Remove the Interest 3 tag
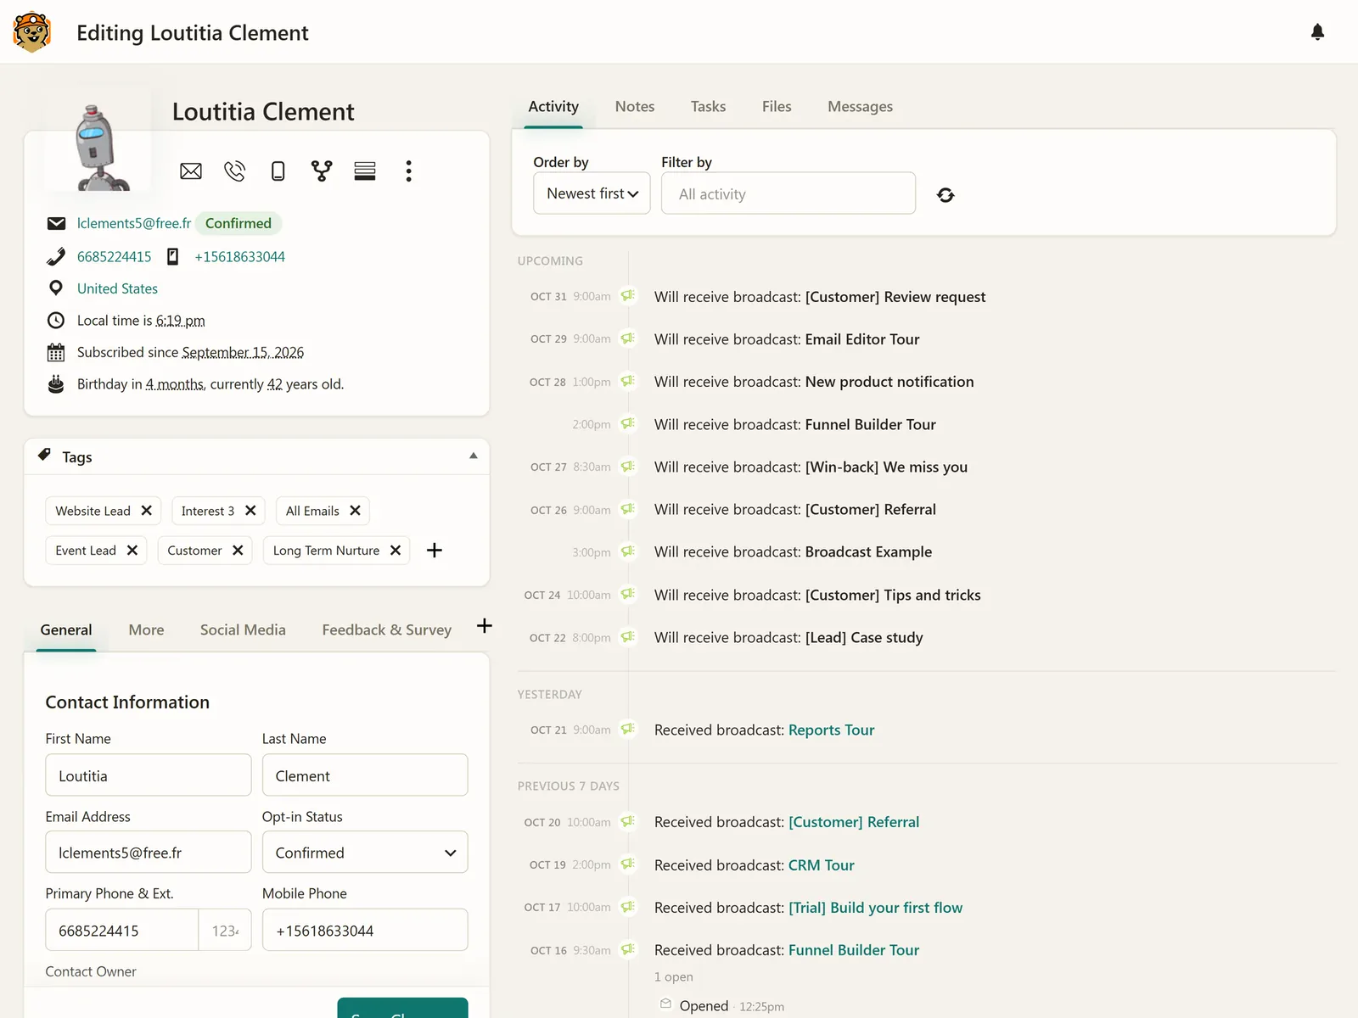This screenshot has width=1358, height=1018. click(x=250, y=511)
